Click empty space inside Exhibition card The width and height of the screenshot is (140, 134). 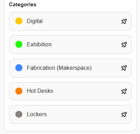pos(86,45)
